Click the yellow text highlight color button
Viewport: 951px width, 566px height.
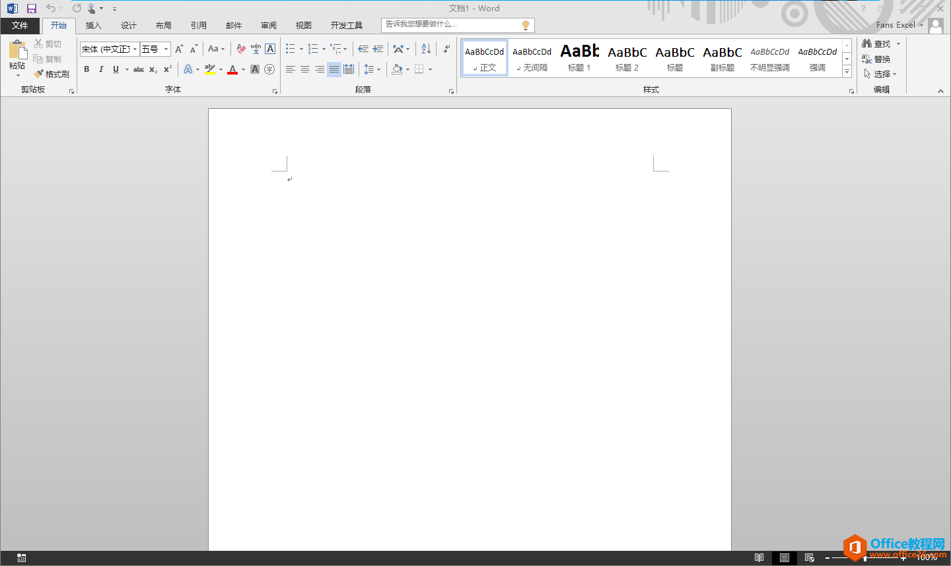coord(210,69)
